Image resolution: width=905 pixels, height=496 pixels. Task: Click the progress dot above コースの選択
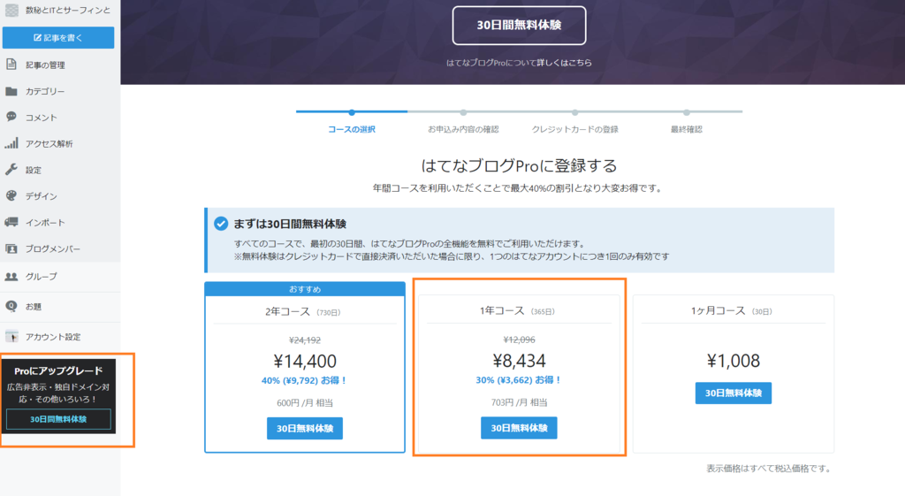[352, 112]
